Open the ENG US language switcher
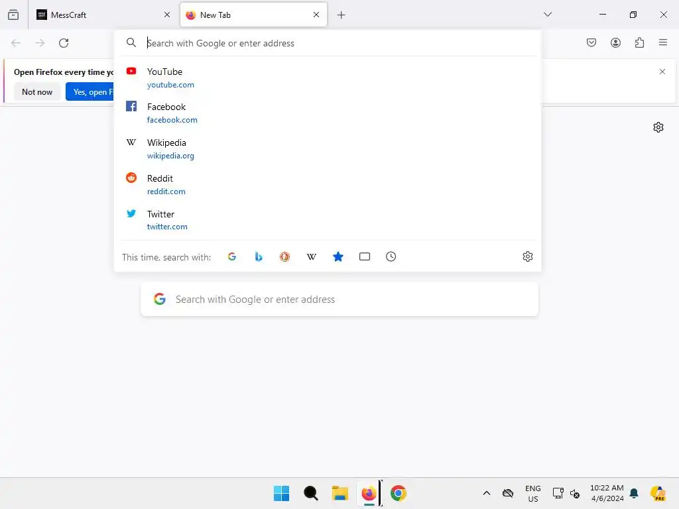The height and width of the screenshot is (509, 679). tap(533, 493)
